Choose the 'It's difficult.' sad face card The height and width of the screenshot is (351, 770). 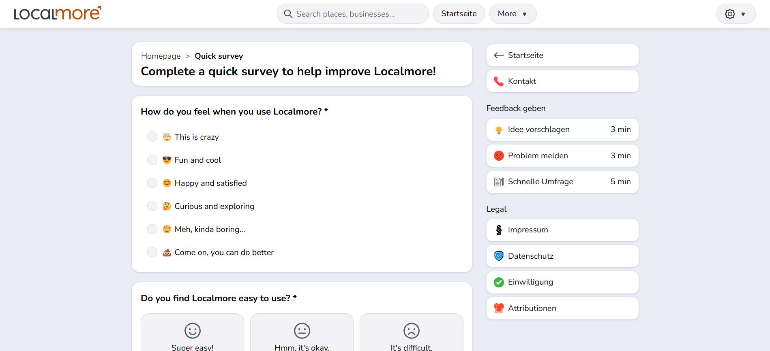(411, 334)
